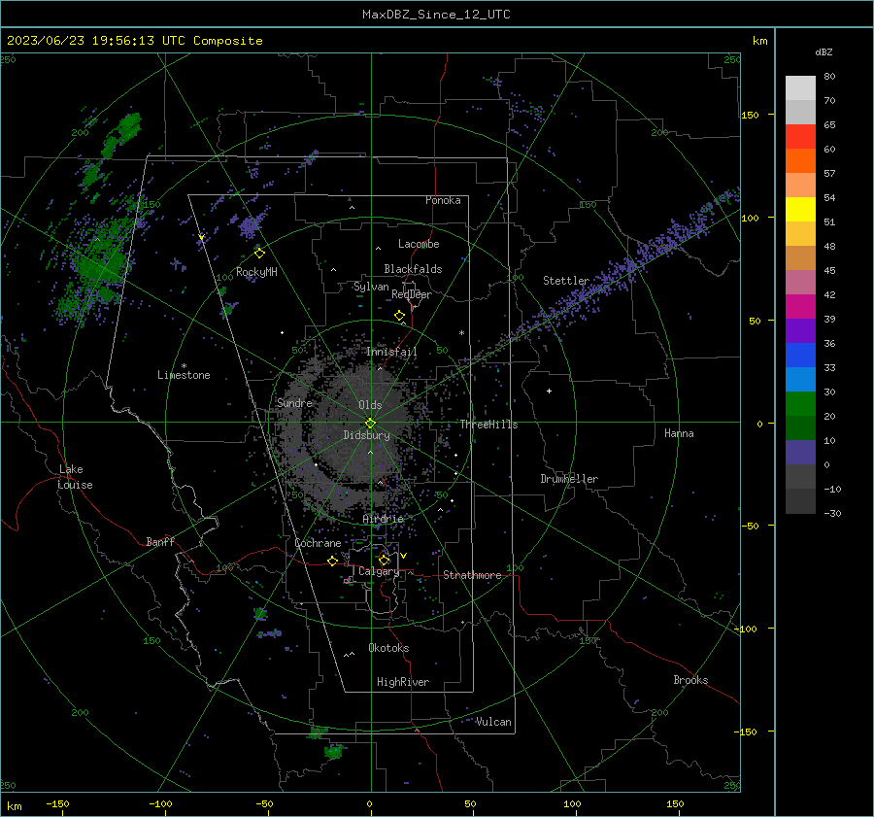
Task: Click the Lacombe city label
Action: (x=419, y=244)
